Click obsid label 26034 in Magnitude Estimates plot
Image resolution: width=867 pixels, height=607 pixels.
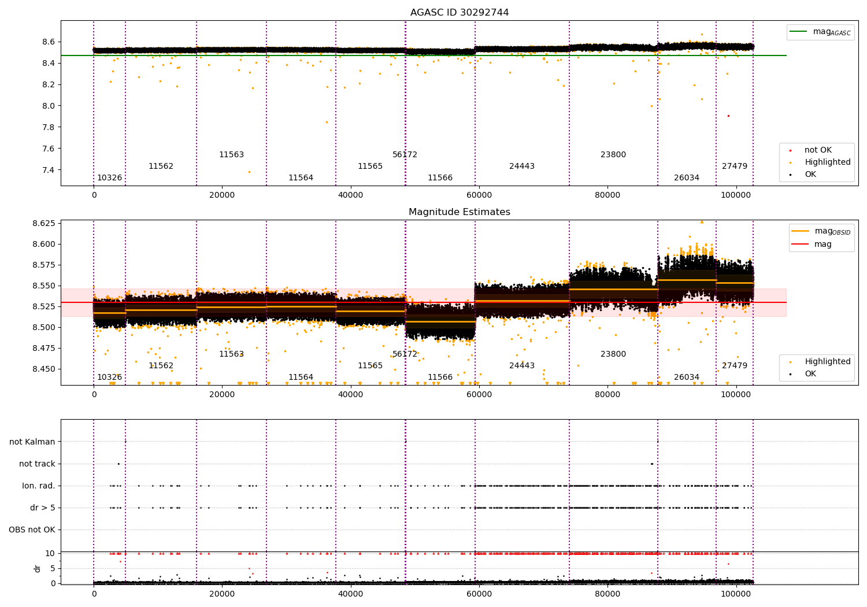[x=687, y=377]
